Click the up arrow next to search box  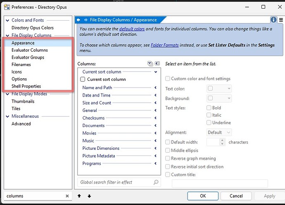[x=79, y=196]
